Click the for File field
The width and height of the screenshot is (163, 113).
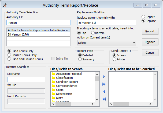(x=26, y=91)
